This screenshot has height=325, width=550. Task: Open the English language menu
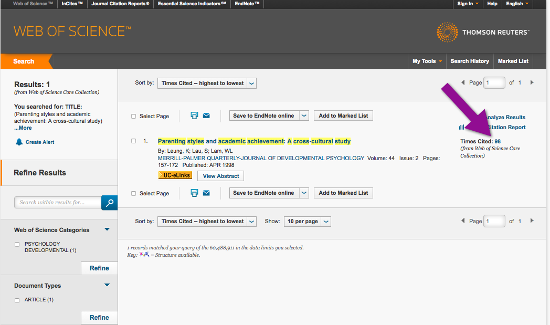coord(517,4)
